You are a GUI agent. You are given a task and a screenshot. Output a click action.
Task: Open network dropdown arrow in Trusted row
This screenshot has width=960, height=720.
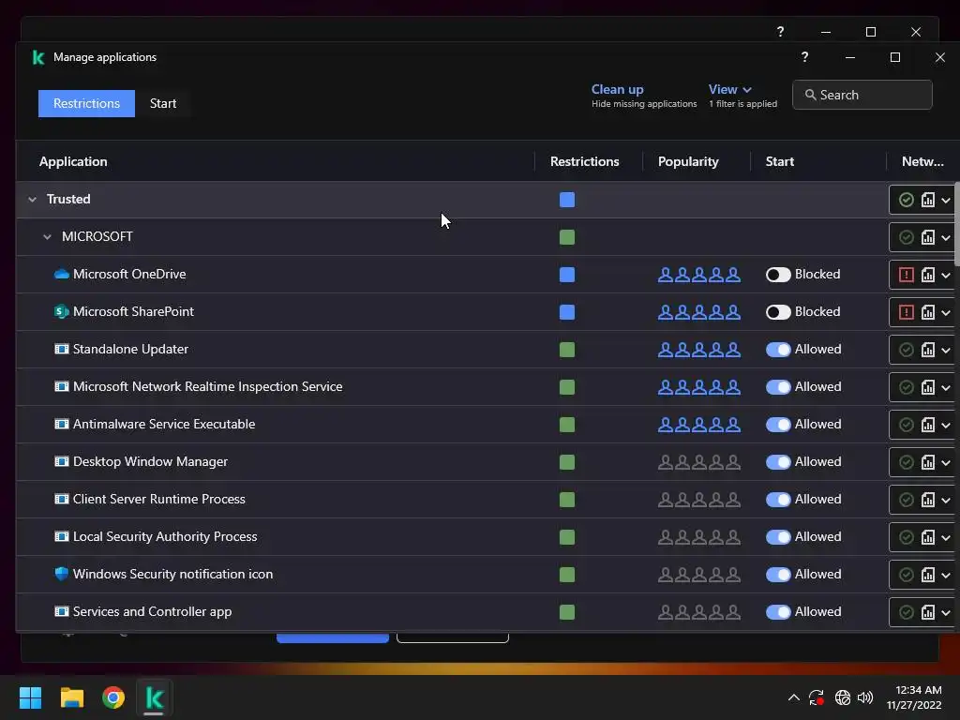(x=946, y=201)
